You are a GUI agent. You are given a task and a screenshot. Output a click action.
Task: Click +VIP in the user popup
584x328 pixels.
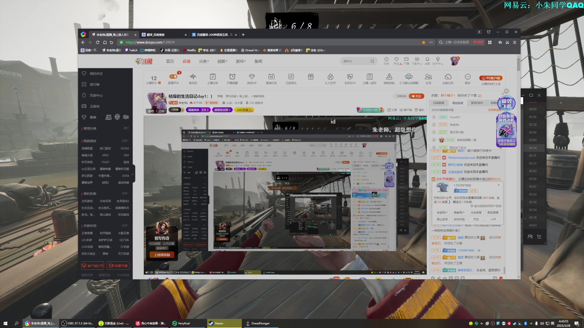tap(493, 219)
